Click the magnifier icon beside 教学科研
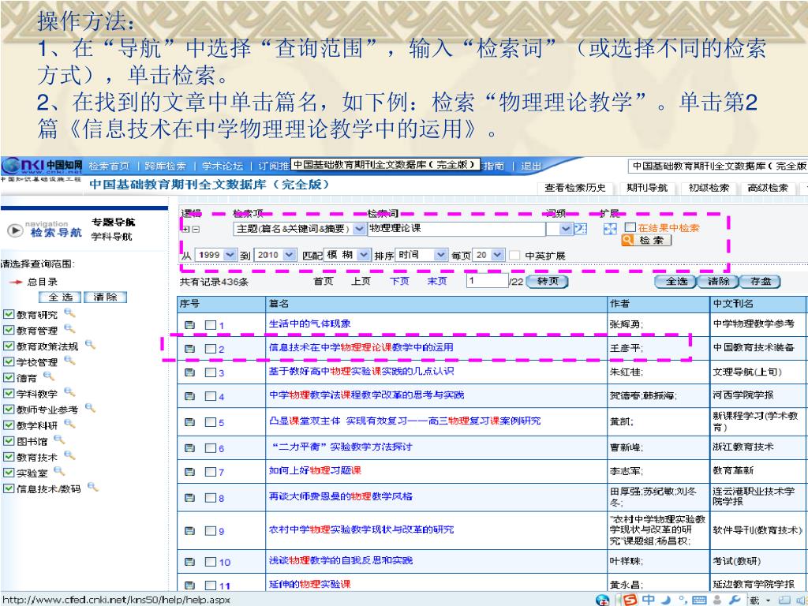The width and height of the screenshot is (808, 606). tap(69, 424)
